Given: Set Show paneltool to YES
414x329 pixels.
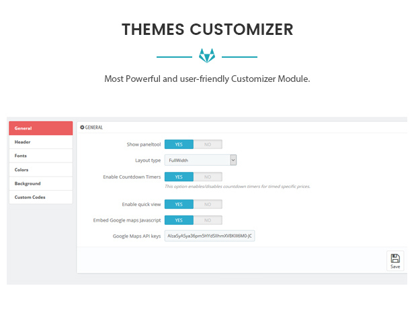Looking at the screenshot, I should pyautogui.click(x=179, y=144).
